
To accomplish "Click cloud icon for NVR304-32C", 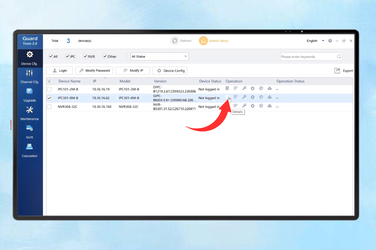I will (x=269, y=106).
